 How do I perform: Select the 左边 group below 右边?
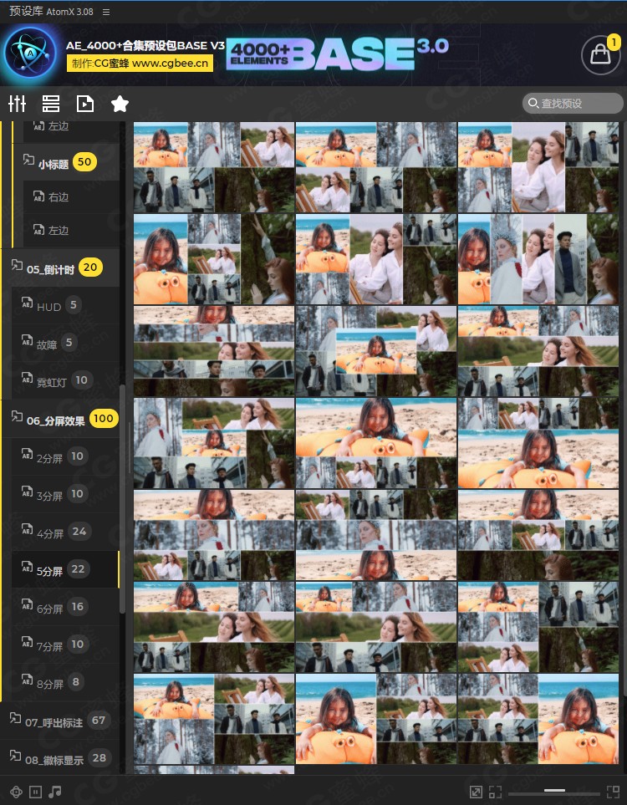(71, 230)
